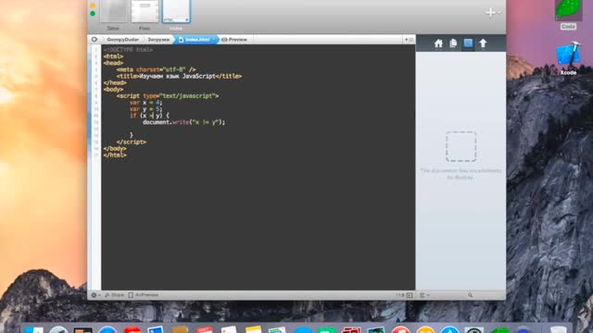This screenshot has height=333, width=593.
Task: Open the gear actions dropdown in the bottom bar
Action: tap(95, 295)
